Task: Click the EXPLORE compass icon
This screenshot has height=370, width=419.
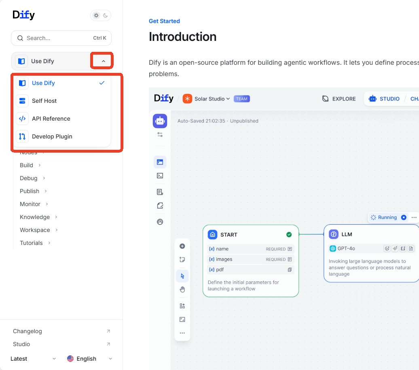Action: (325, 99)
